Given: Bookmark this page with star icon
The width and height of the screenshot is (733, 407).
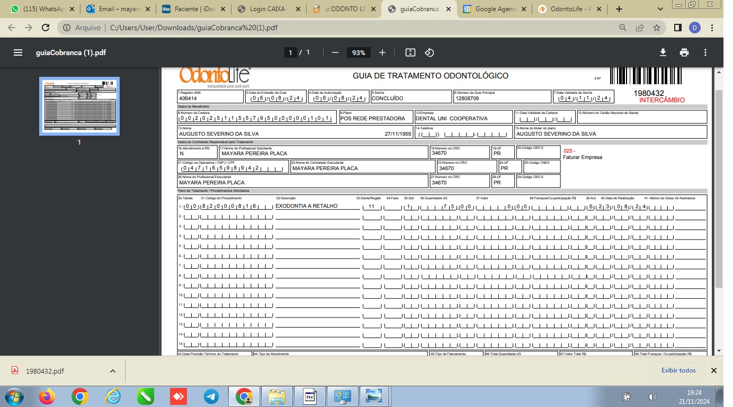Looking at the screenshot, I should (x=657, y=28).
